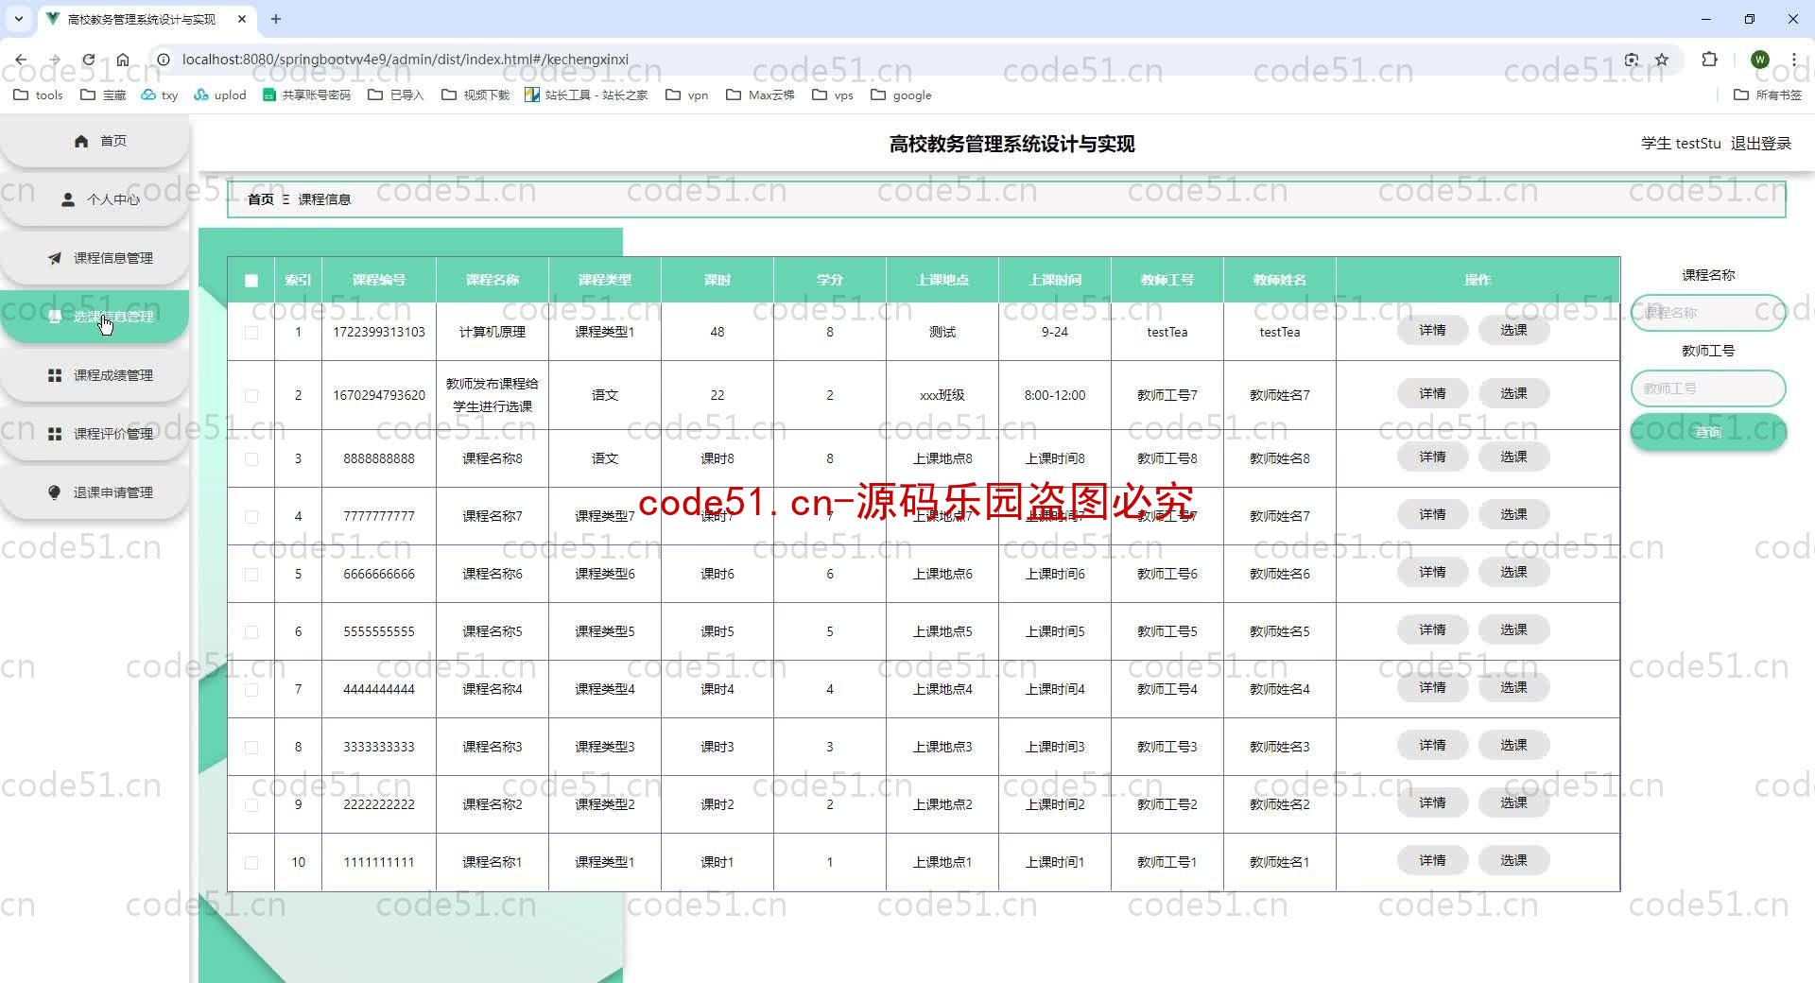
Task: Open the vps bookmark folder
Action: click(833, 95)
